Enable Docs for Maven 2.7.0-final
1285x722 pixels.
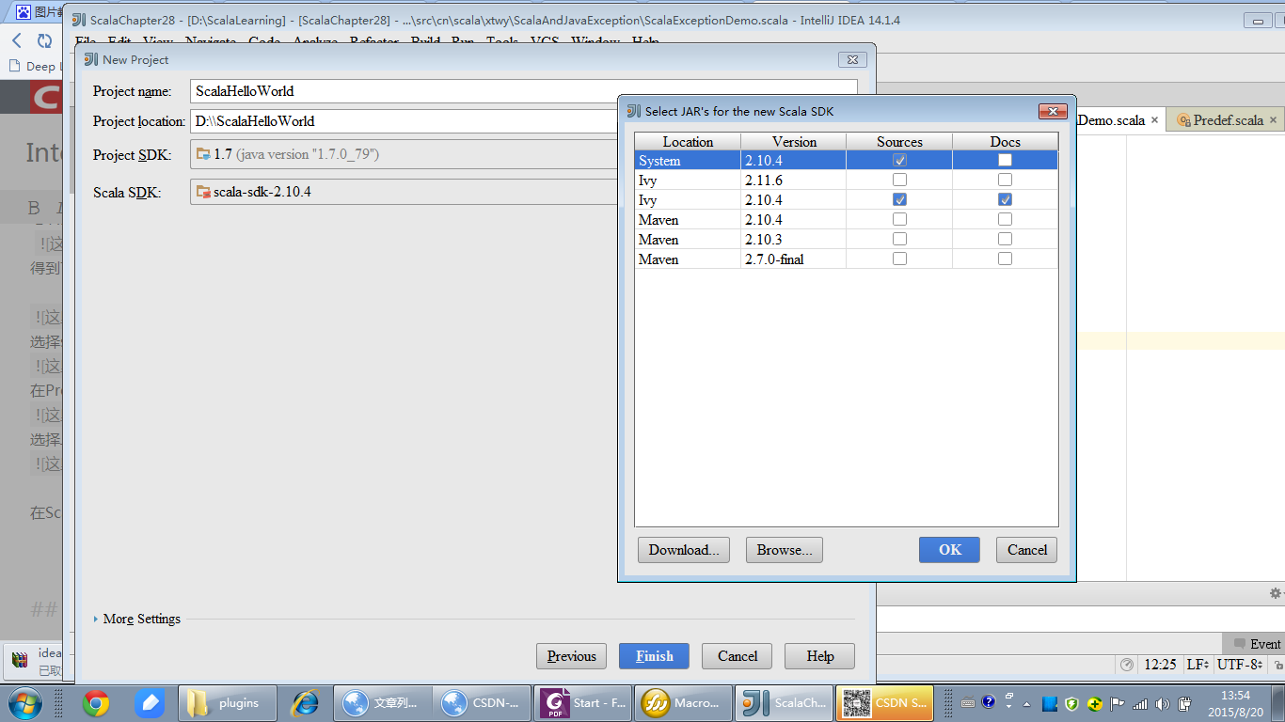point(1006,259)
